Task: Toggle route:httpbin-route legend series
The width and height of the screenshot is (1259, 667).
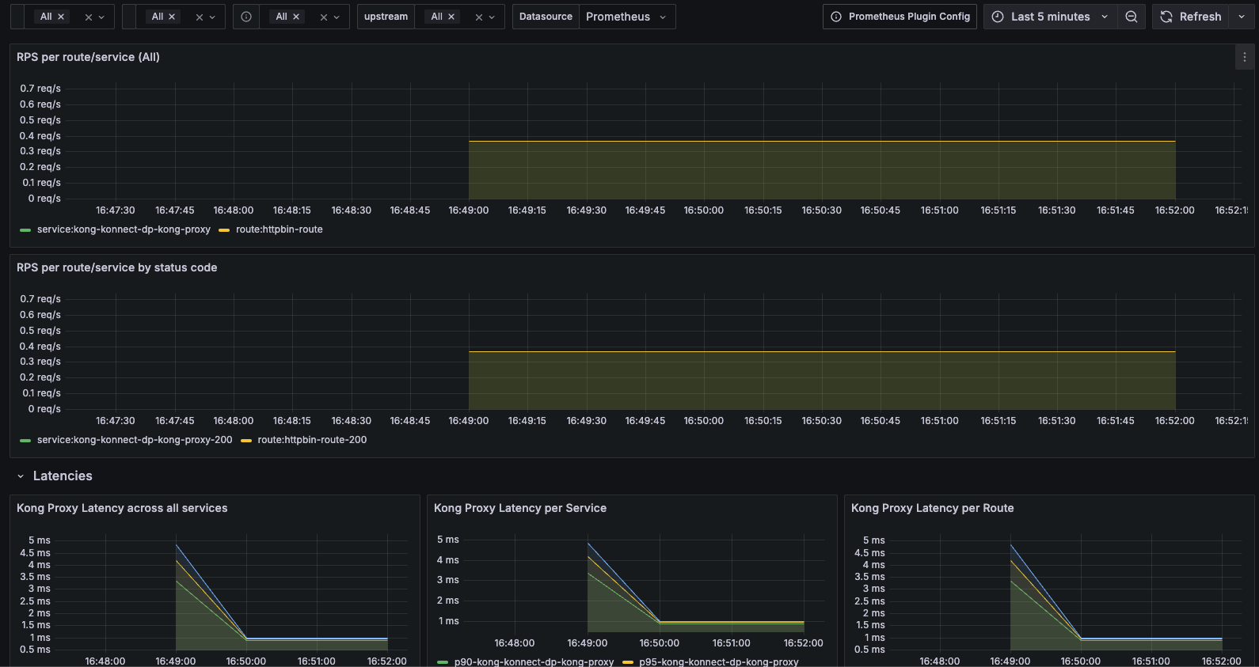Action: pos(280,229)
